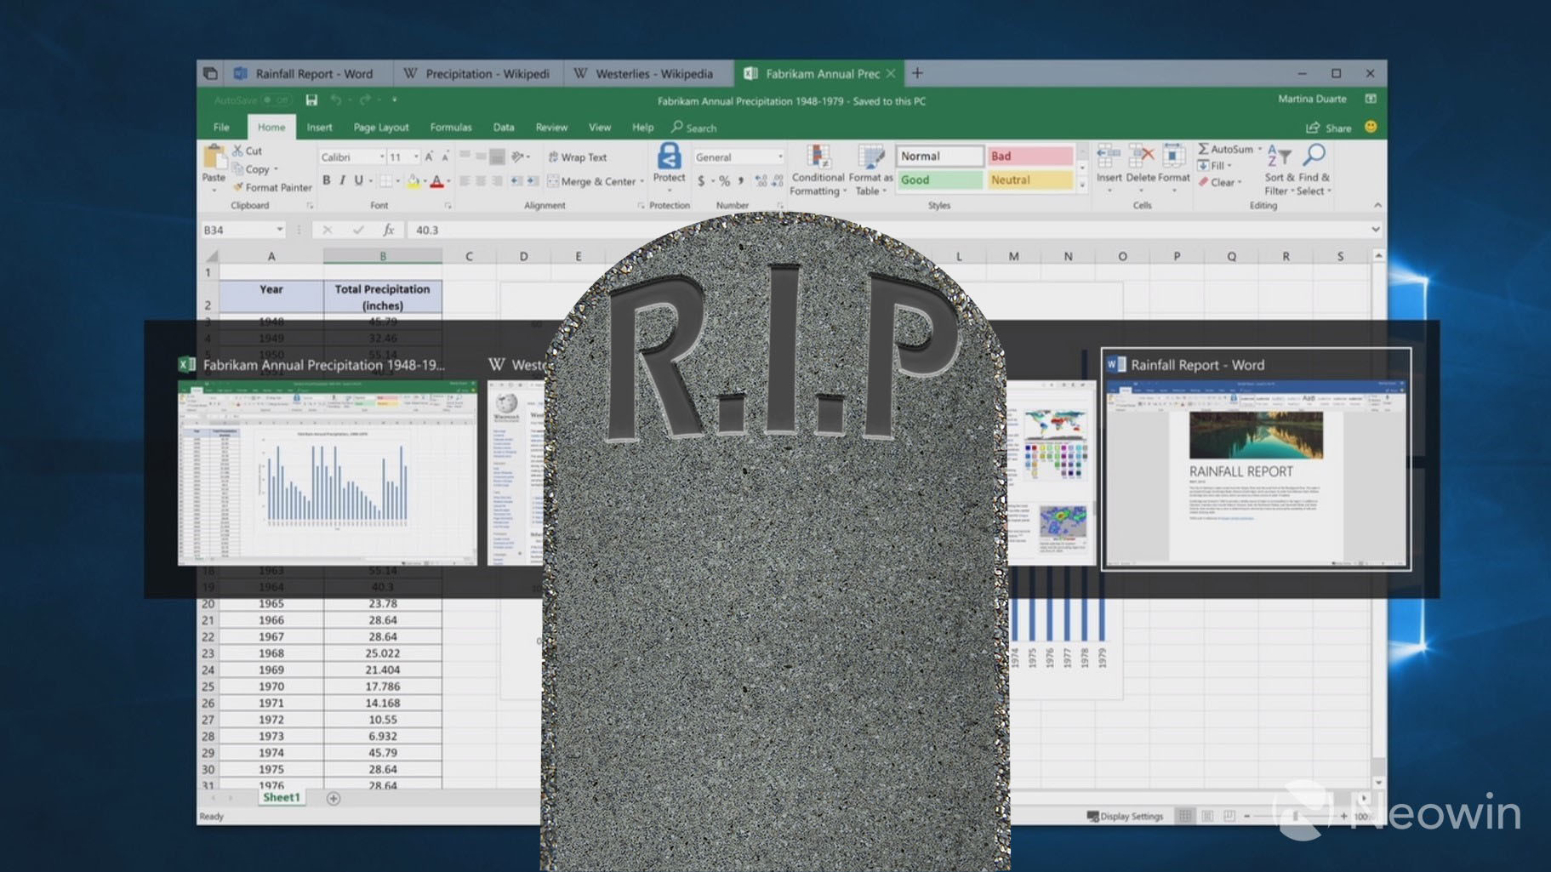Click the percent style icon
Viewport: 1551px width, 872px height.
724,181
